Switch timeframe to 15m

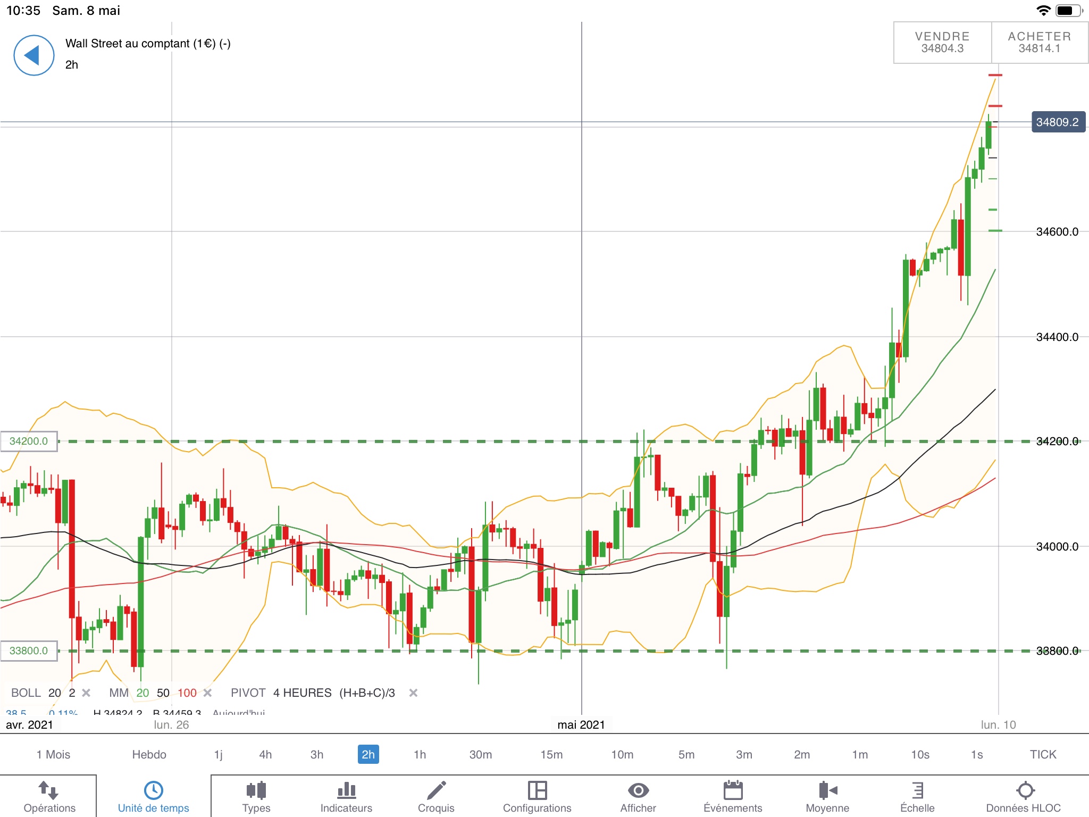pos(551,754)
